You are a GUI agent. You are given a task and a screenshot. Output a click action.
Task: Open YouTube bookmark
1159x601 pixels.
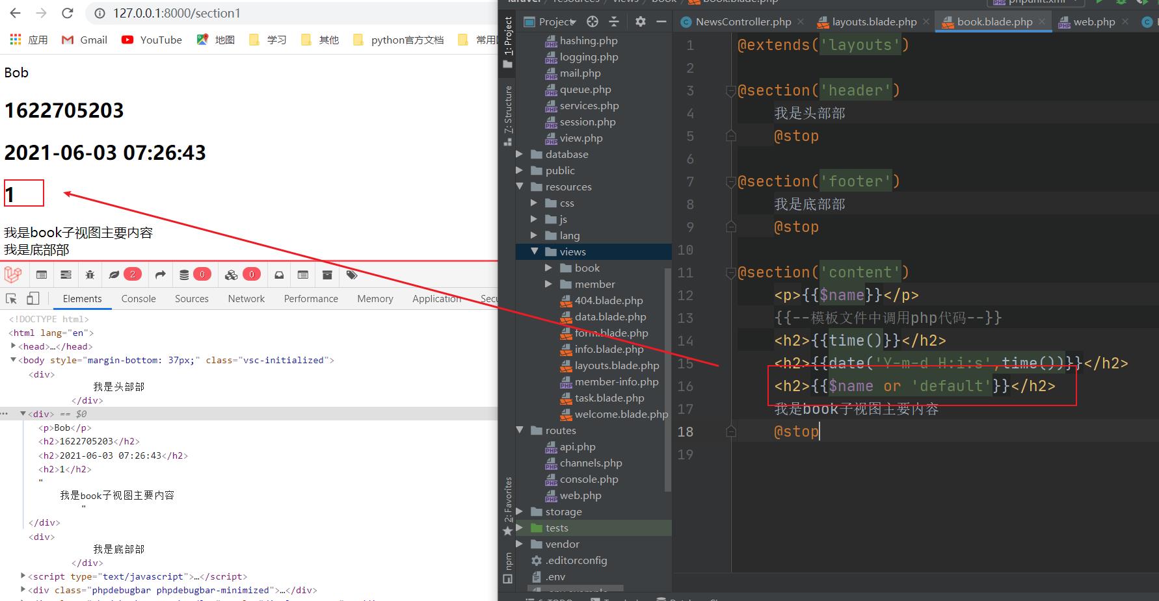click(152, 40)
